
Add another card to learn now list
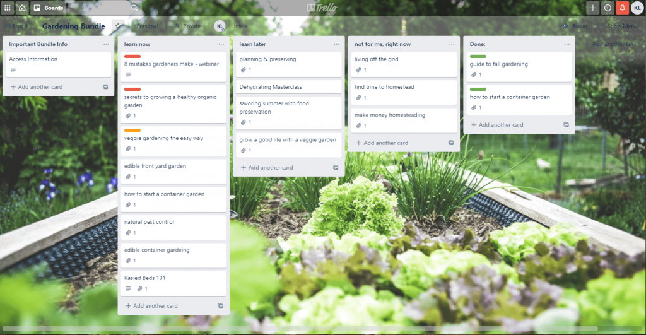pyautogui.click(x=151, y=306)
